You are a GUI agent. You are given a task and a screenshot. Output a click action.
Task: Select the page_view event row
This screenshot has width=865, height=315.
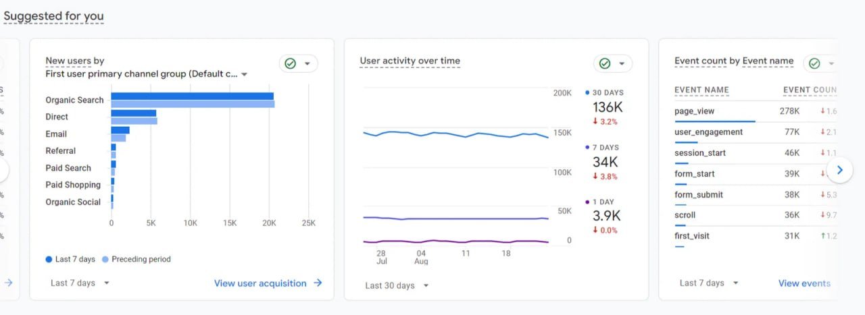(756, 111)
